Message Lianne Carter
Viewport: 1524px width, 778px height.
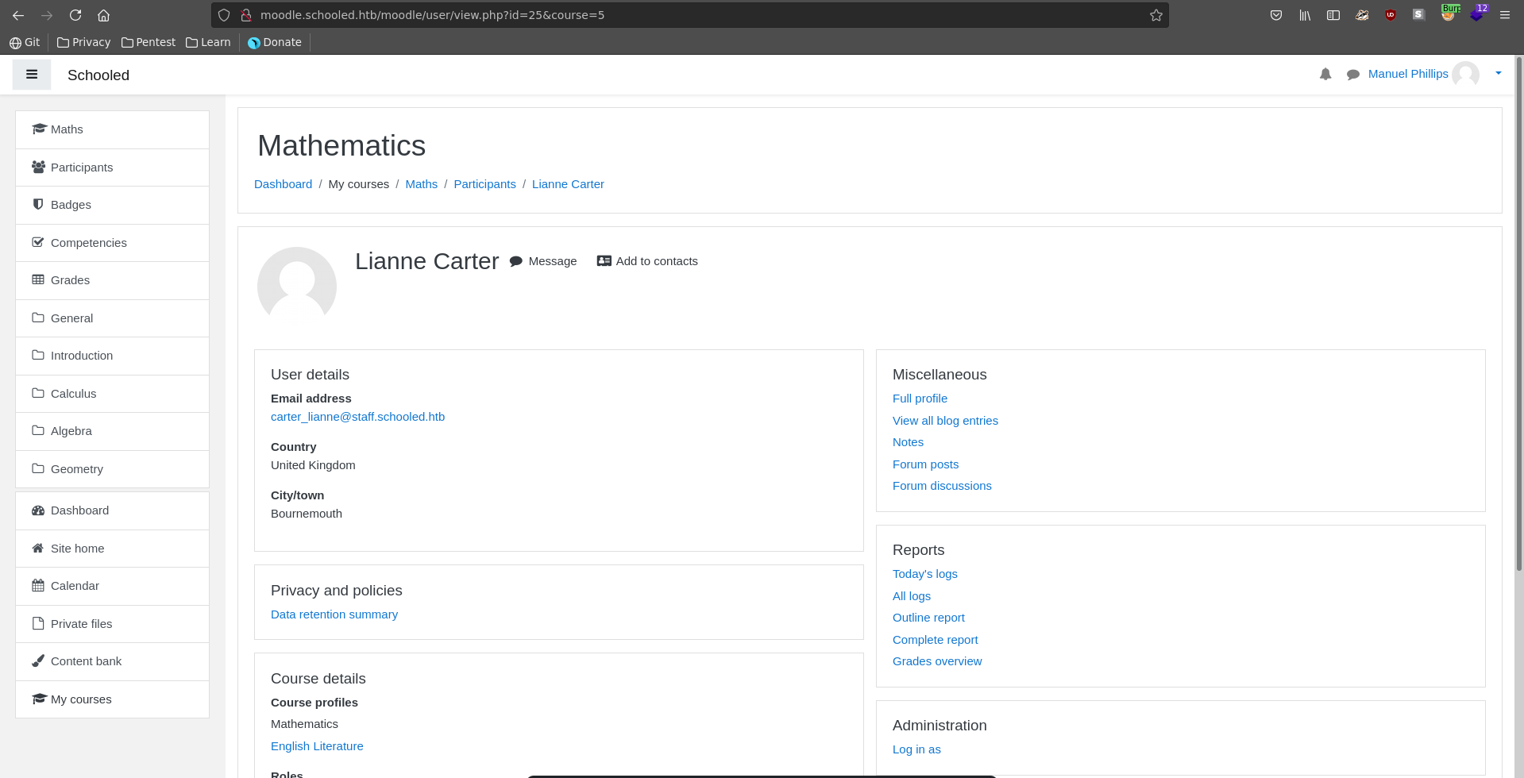(x=543, y=261)
